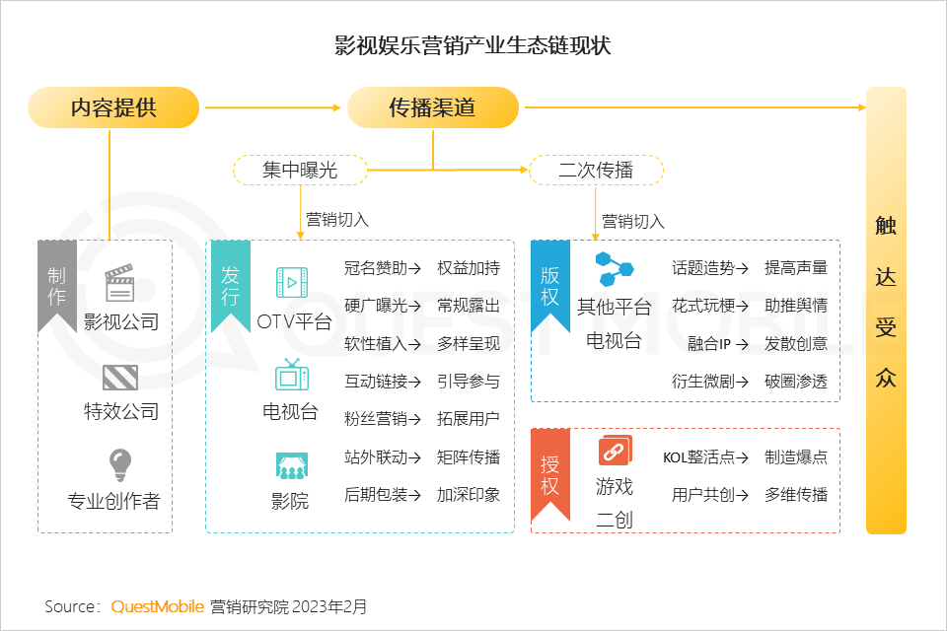Image resolution: width=947 pixels, height=631 pixels.
Task: Click the 传播渠道 pill heading
Action: tap(432, 107)
